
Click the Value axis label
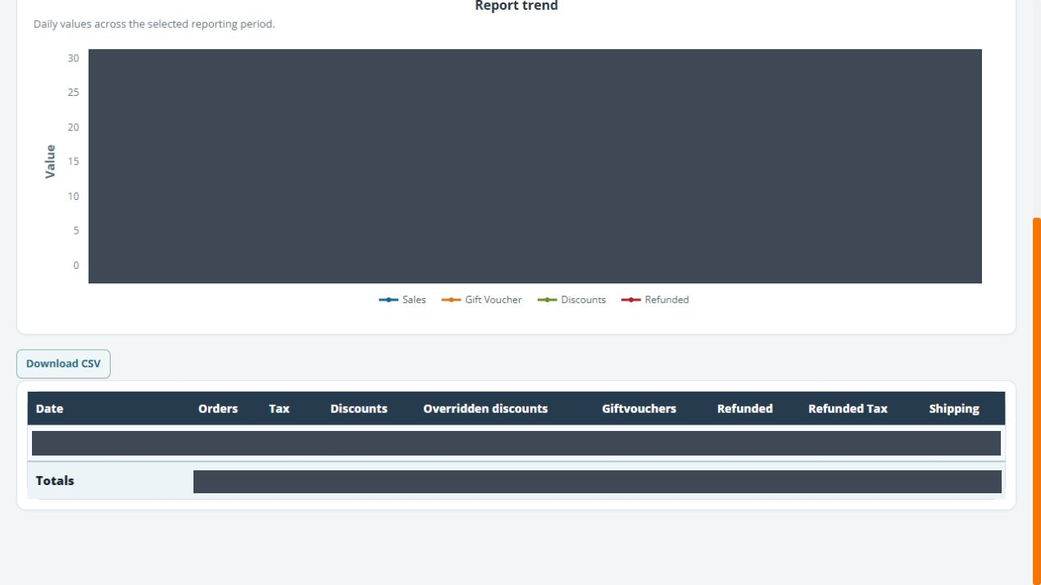pos(51,161)
